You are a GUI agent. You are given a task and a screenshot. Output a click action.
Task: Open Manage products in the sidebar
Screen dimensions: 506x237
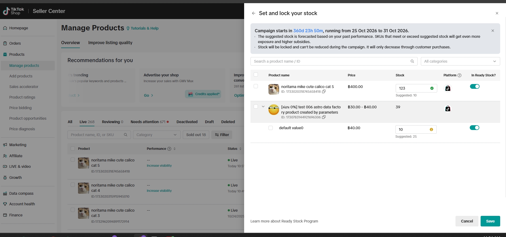[x=24, y=66]
